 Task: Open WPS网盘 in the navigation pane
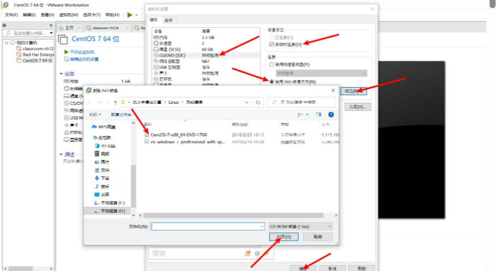click(x=107, y=127)
